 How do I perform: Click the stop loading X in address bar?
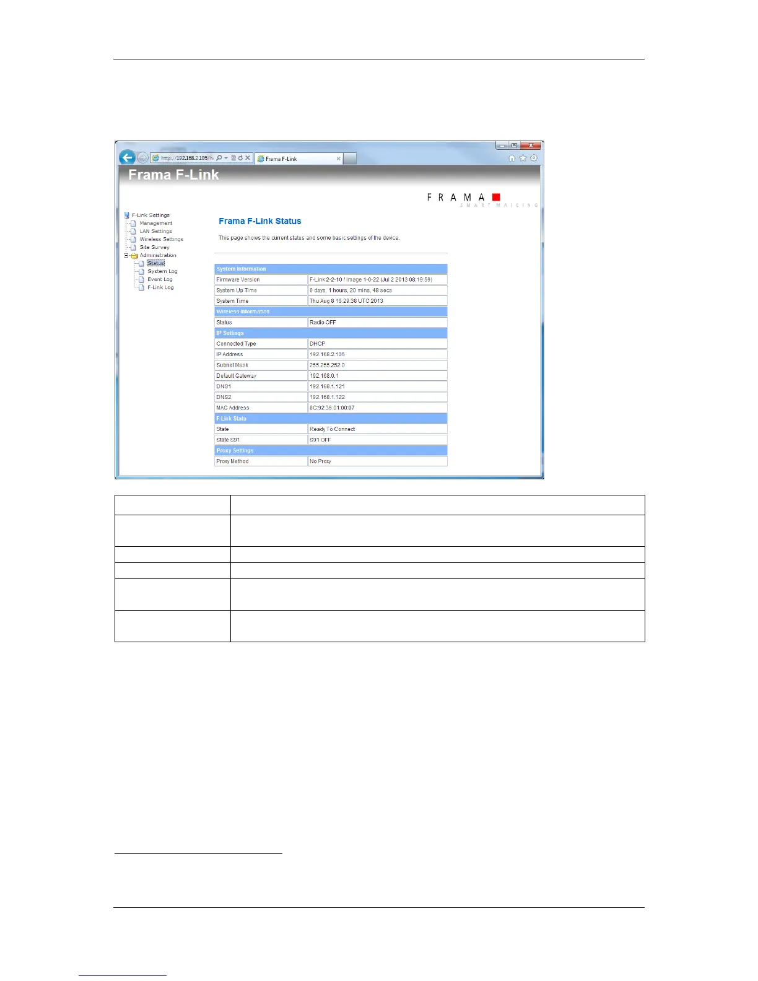(x=248, y=158)
